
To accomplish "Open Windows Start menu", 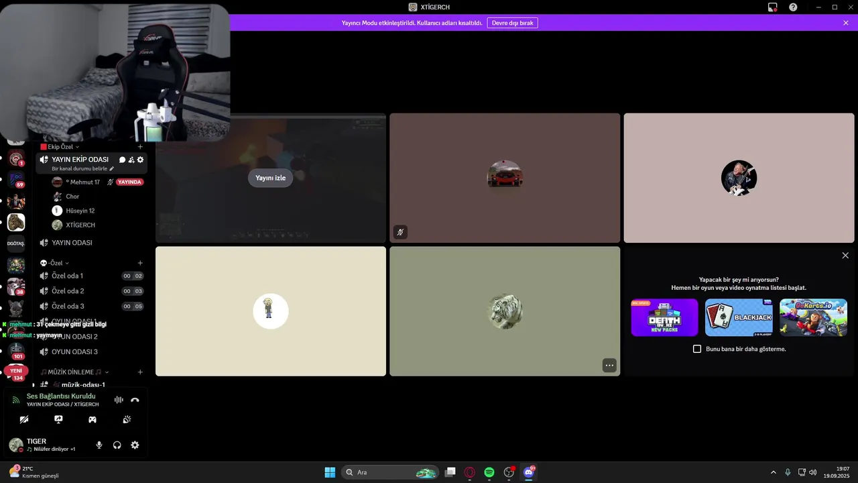I will pyautogui.click(x=330, y=472).
